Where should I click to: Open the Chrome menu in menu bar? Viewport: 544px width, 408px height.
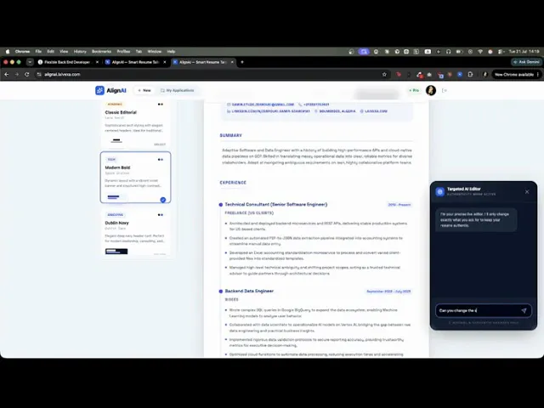click(23, 51)
